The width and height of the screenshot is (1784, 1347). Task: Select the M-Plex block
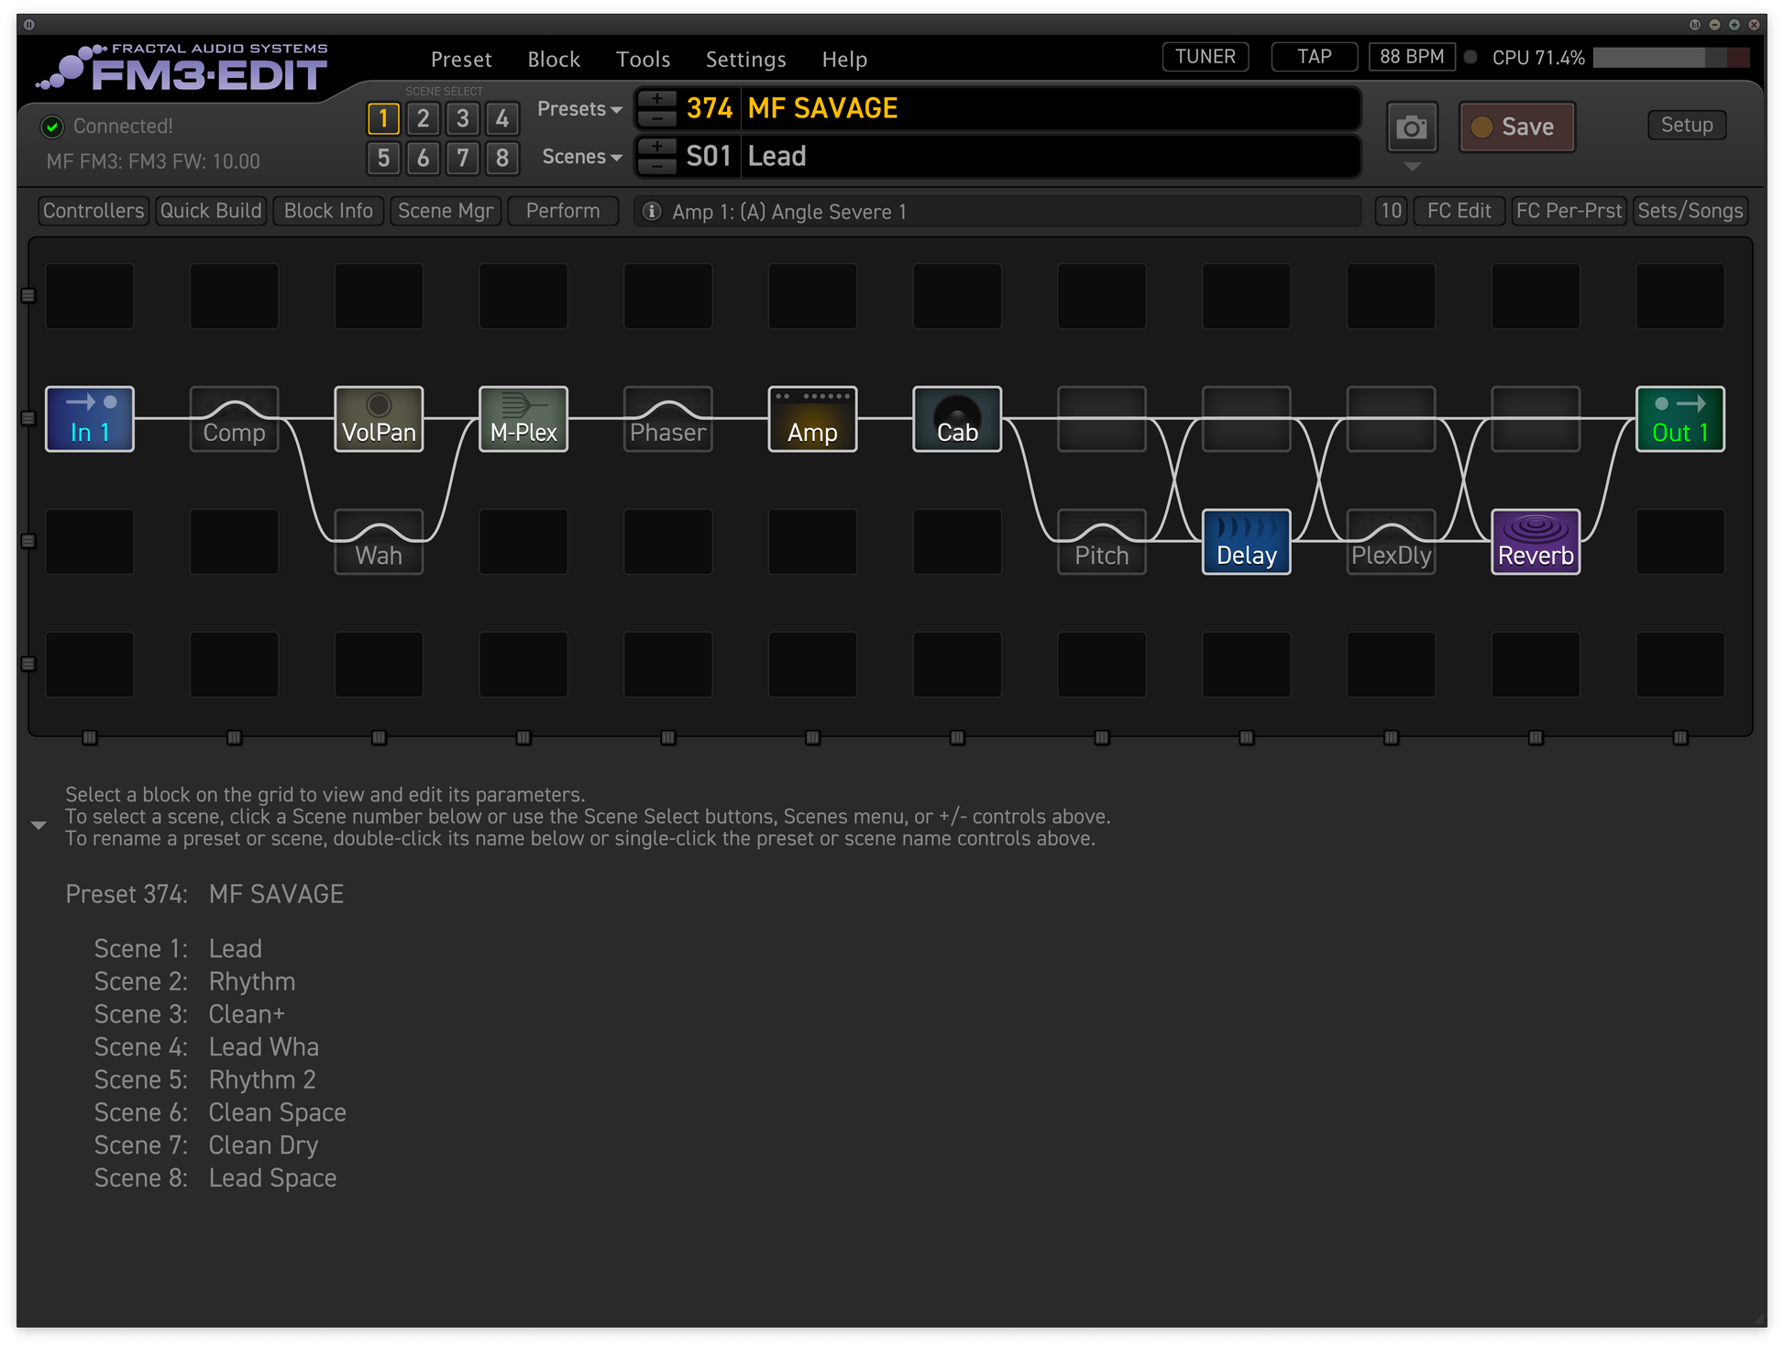click(x=523, y=419)
